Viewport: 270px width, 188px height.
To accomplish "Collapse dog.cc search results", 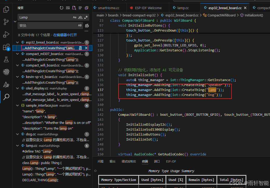I will (17, 134).
